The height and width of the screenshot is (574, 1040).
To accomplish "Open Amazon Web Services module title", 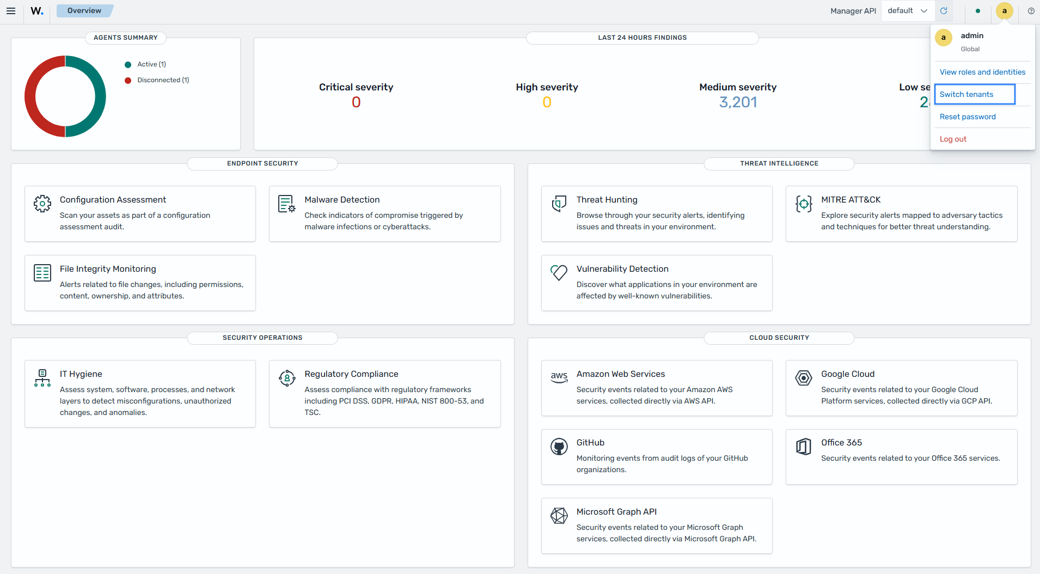I will pyautogui.click(x=621, y=374).
